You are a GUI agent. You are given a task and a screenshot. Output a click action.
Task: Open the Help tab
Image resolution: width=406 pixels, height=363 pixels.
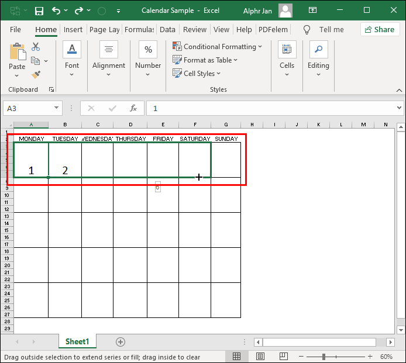pyautogui.click(x=244, y=29)
